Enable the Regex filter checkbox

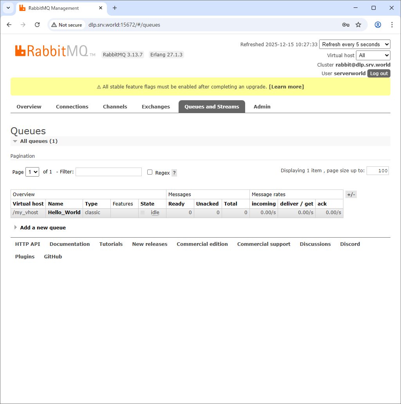tap(150, 172)
